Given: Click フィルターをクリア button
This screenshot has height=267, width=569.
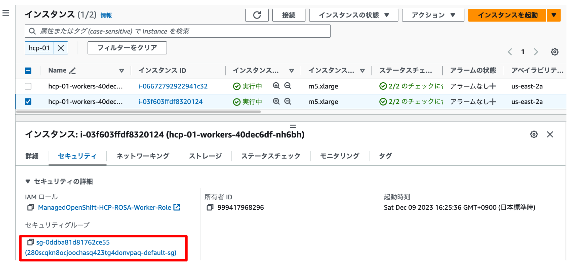Looking at the screenshot, I should coord(127,48).
